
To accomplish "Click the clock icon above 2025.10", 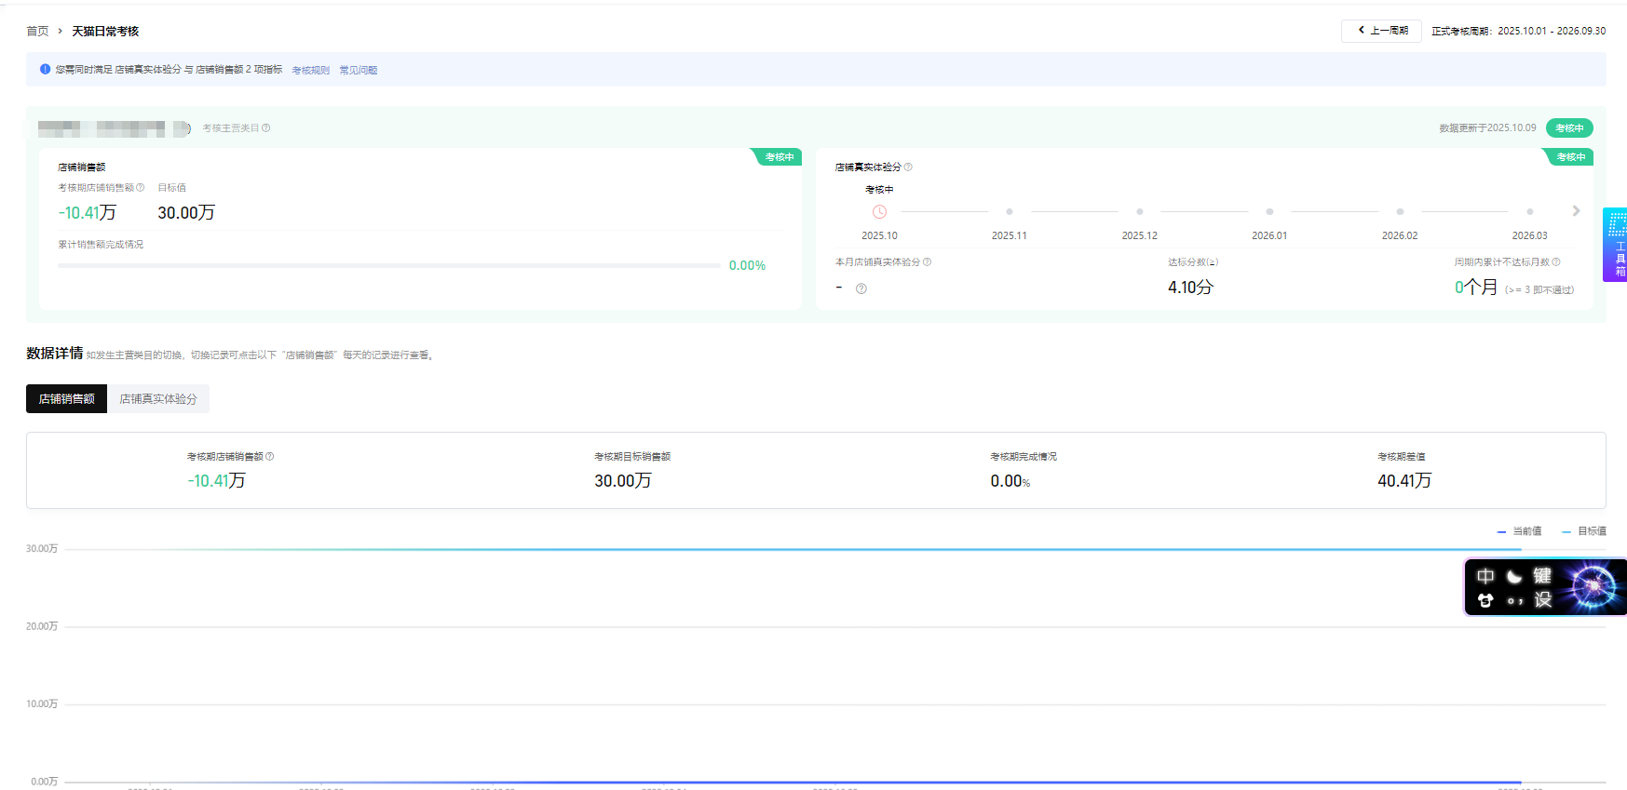I will coord(879,212).
